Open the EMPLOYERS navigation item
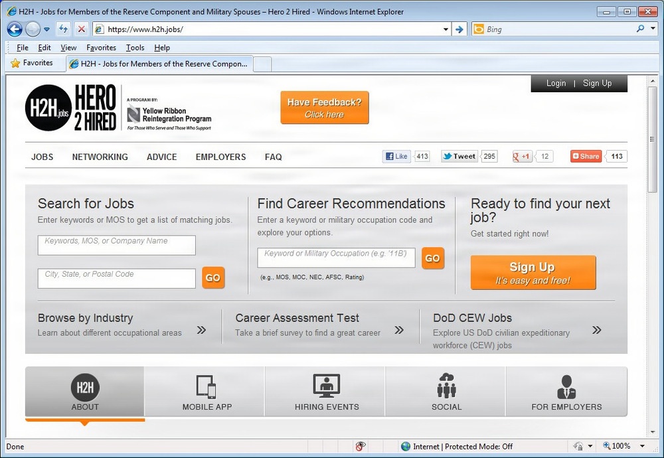Viewport: 664px width, 458px height. coord(220,157)
